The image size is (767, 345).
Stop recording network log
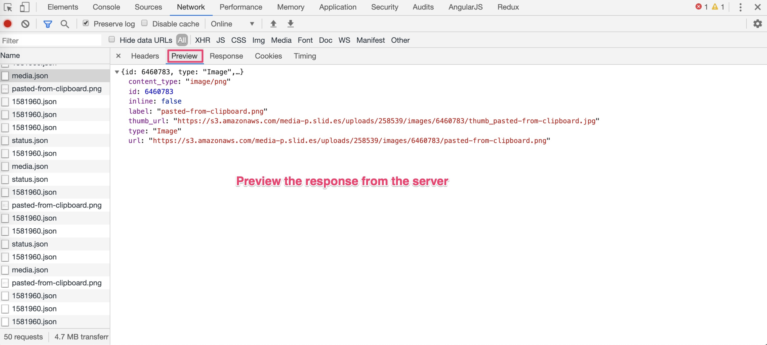(x=8, y=24)
